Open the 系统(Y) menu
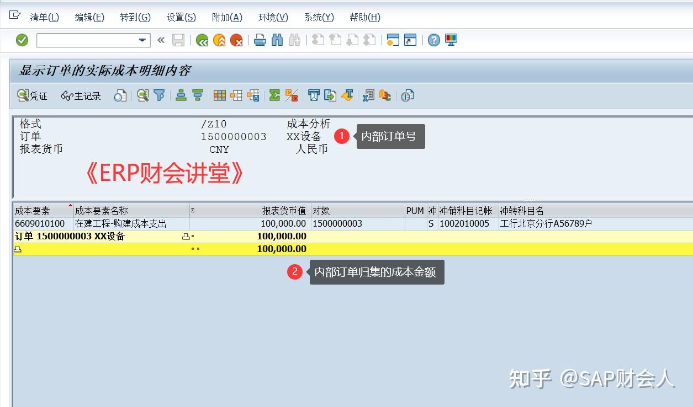The image size is (693, 407). 319,17
